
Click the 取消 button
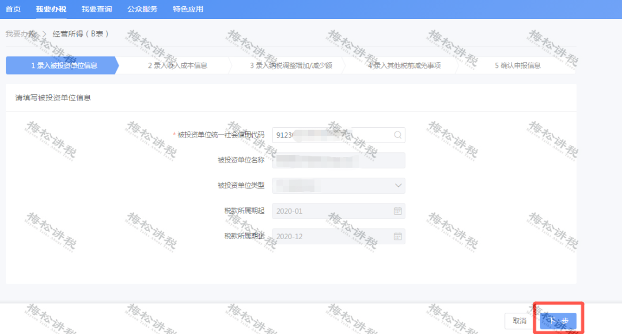click(x=519, y=321)
